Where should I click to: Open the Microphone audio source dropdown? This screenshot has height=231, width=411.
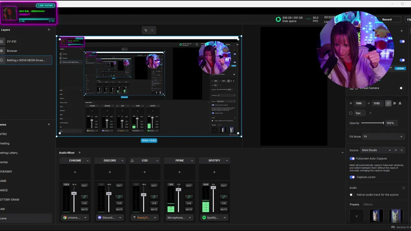coord(179,218)
